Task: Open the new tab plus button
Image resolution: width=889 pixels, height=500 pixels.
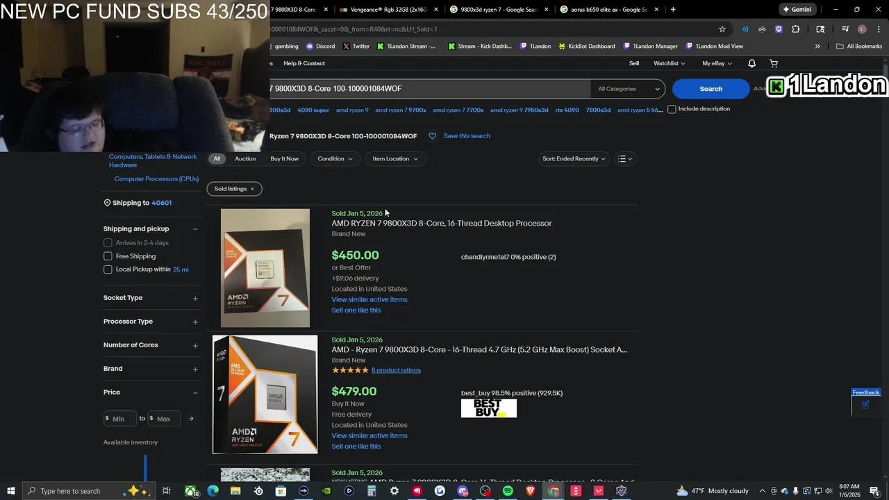Action: click(673, 10)
